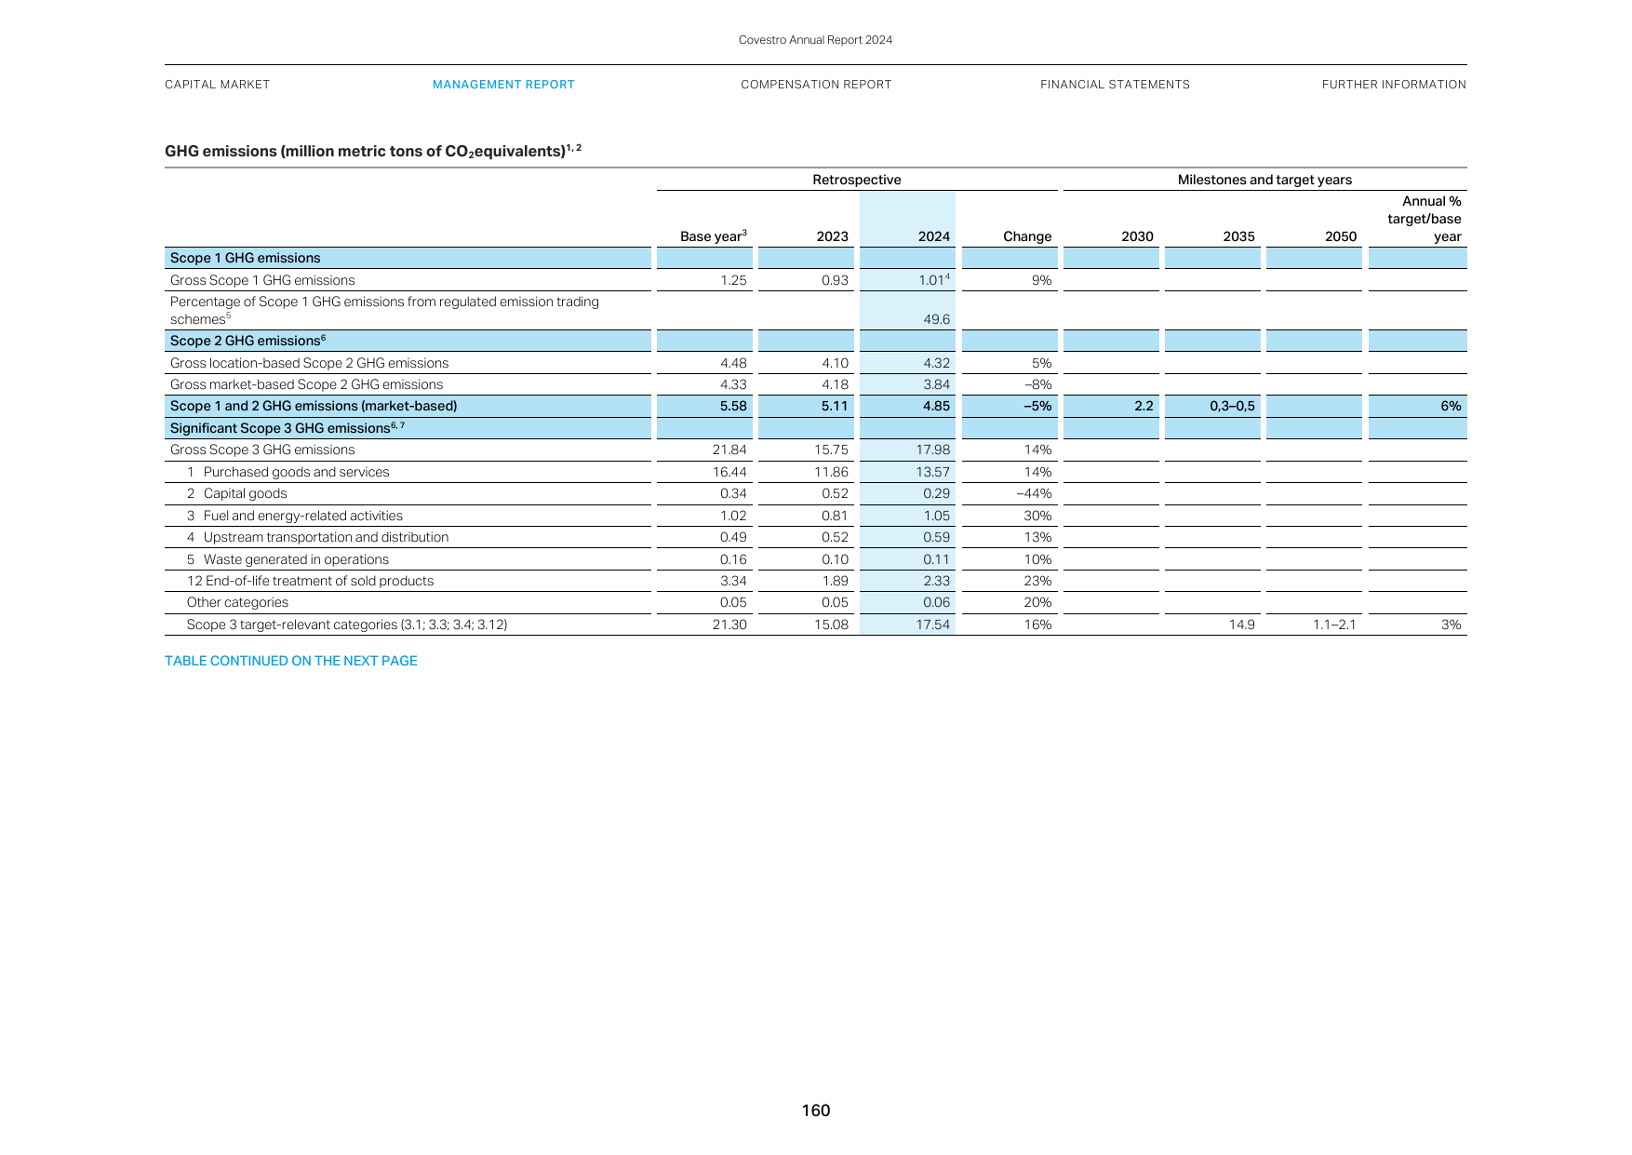Click the 'Change' column header
The height and width of the screenshot is (1155, 1632).
1027,236
